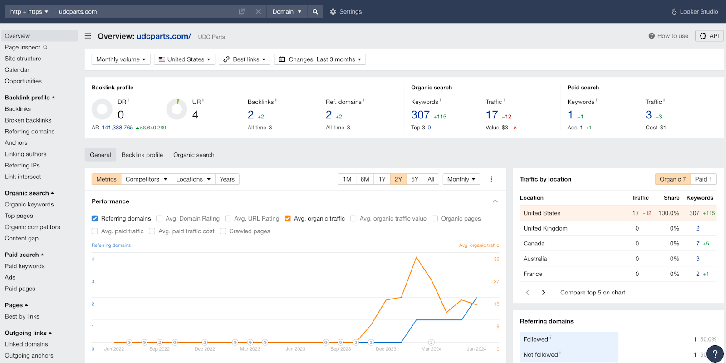Viewport: 726px width, 363px height.
Task: Click the Not followed info icon
Action: [560, 353]
